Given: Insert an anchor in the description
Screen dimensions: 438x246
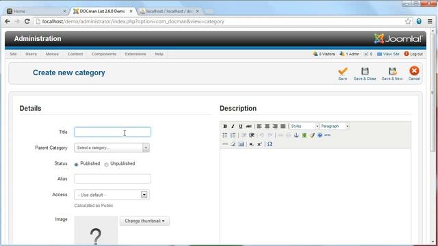Looking at the screenshot, I should 296,135.
